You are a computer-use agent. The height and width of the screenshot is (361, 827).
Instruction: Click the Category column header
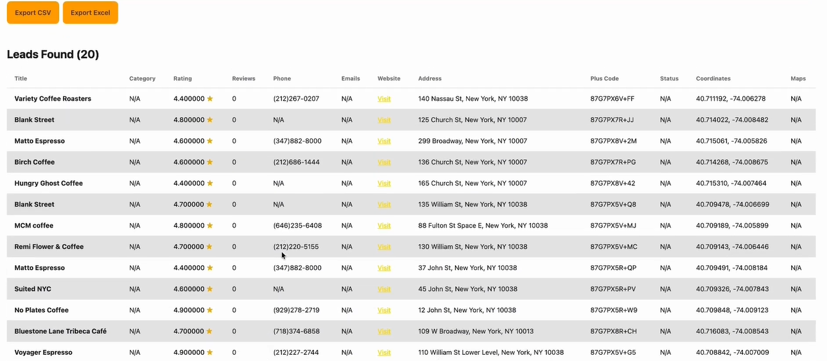point(142,79)
